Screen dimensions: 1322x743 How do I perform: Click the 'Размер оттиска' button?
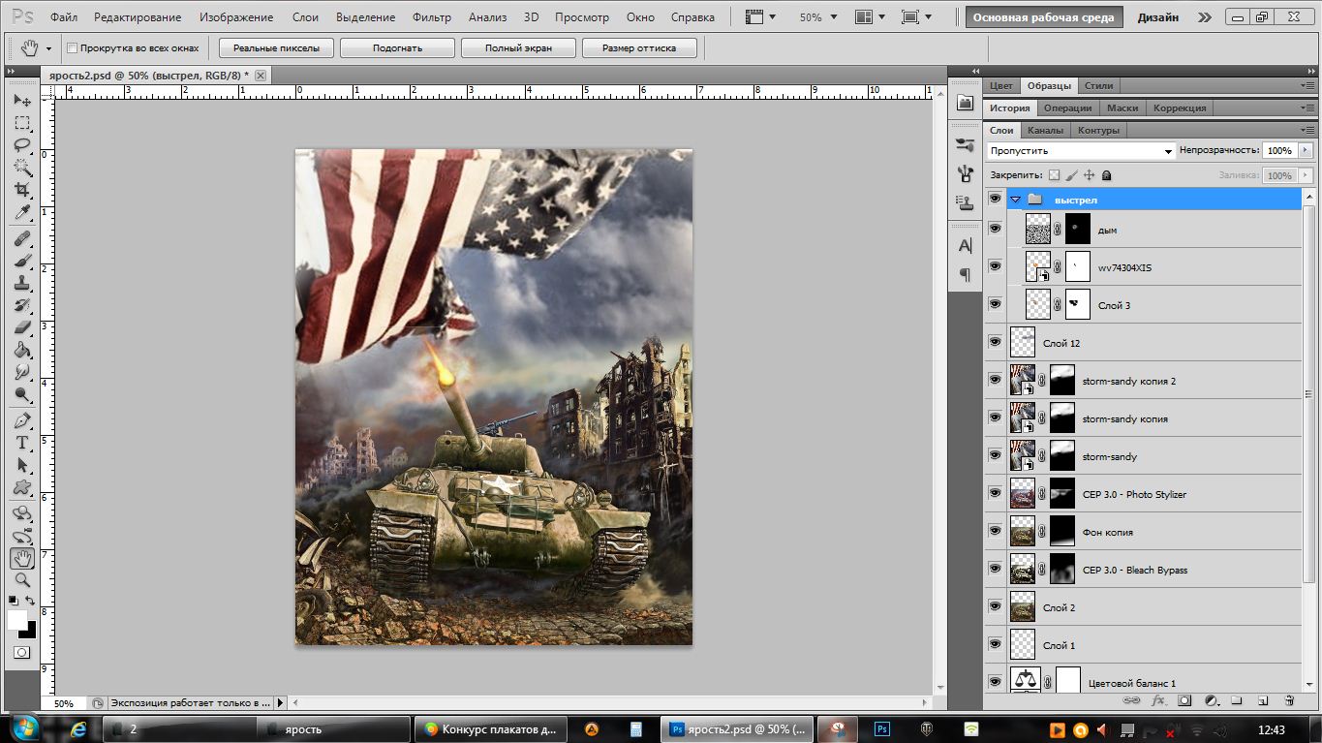pyautogui.click(x=639, y=48)
